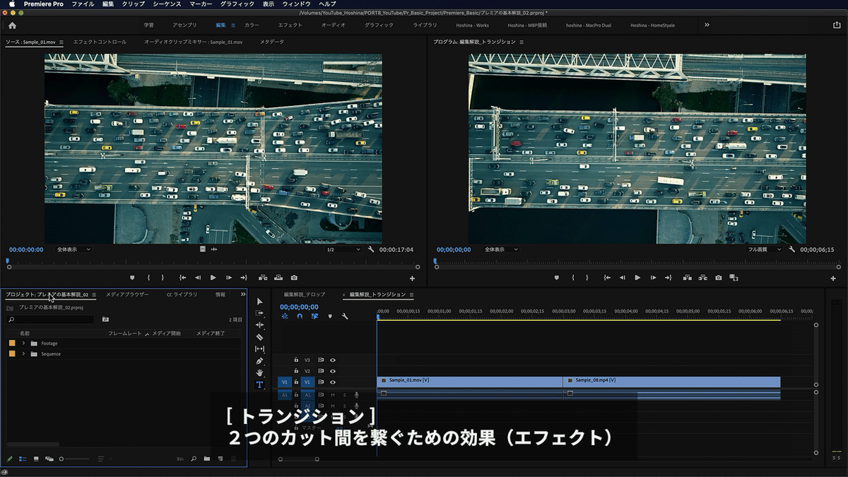
Task: Click the share/export icon at top right
Action: coord(837,25)
